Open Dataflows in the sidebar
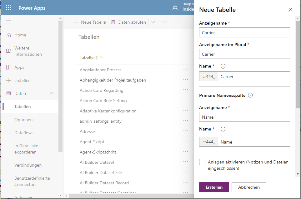Screen dimensions: 301x199 [x=24, y=133]
